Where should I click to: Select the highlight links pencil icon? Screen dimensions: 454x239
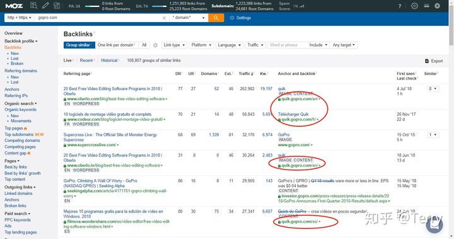(45, 6)
